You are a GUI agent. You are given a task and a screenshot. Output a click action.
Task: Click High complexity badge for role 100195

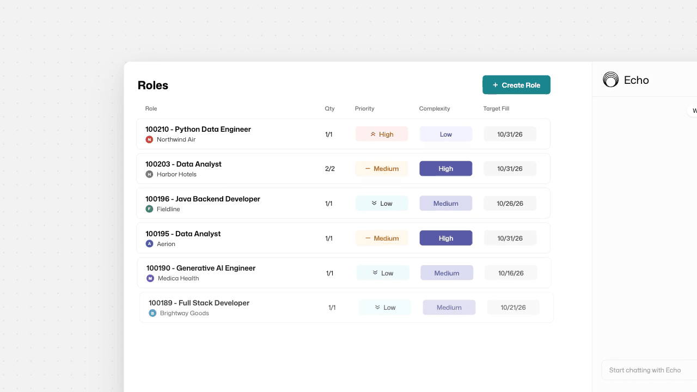[x=446, y=238]
